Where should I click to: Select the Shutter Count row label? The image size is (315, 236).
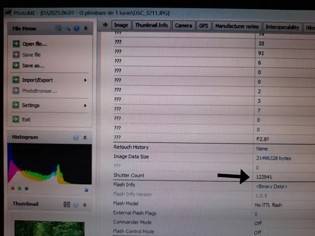pos(129,175)
